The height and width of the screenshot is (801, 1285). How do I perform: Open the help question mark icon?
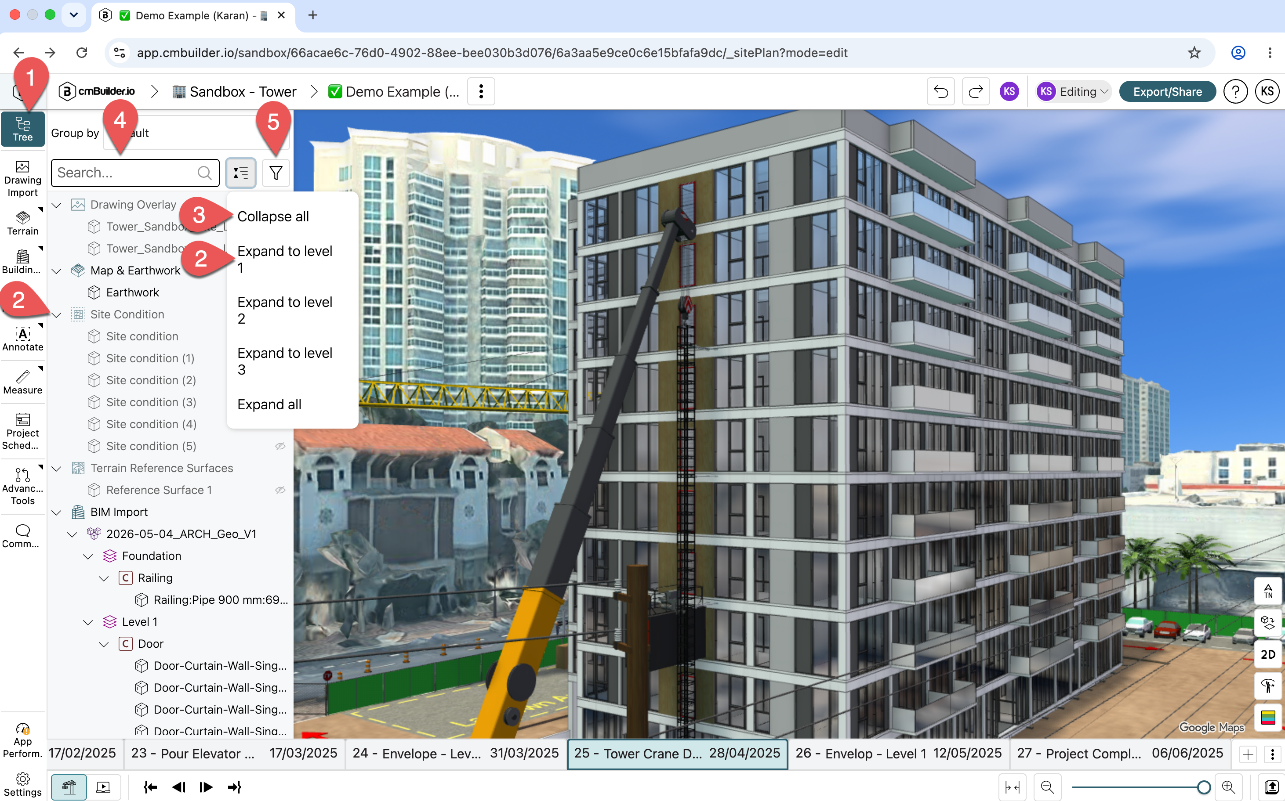pos(1235,92)
